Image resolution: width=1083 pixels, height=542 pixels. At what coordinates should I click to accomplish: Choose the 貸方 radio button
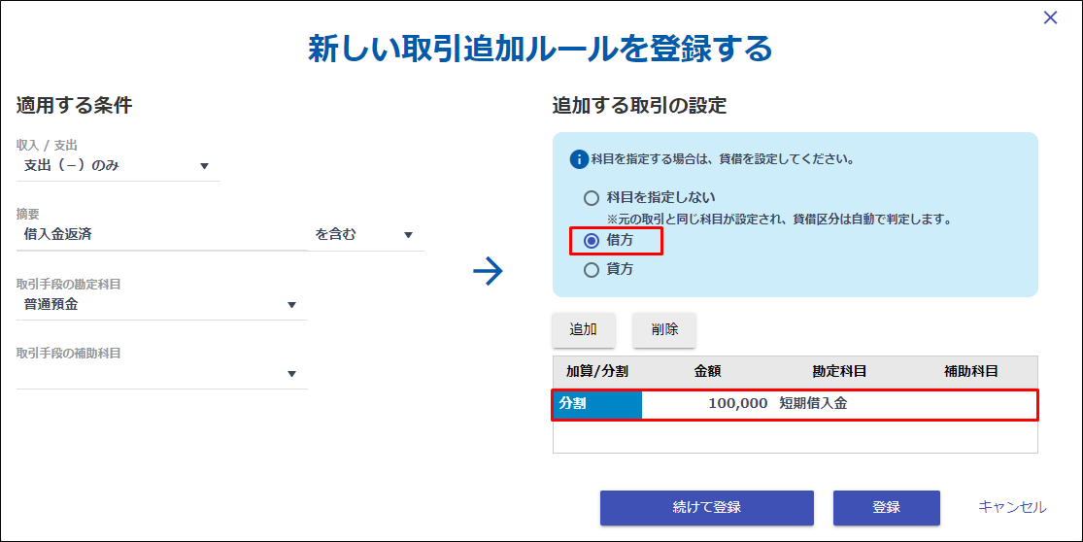[592, 270]
